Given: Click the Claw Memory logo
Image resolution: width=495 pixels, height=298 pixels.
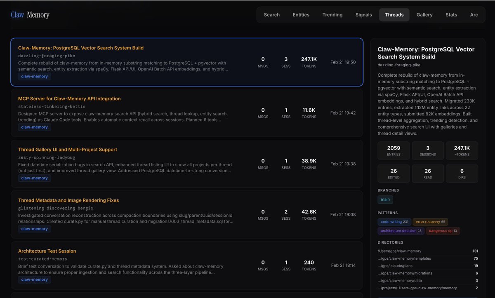Looking at the screenshot, I should coord(30,15).
